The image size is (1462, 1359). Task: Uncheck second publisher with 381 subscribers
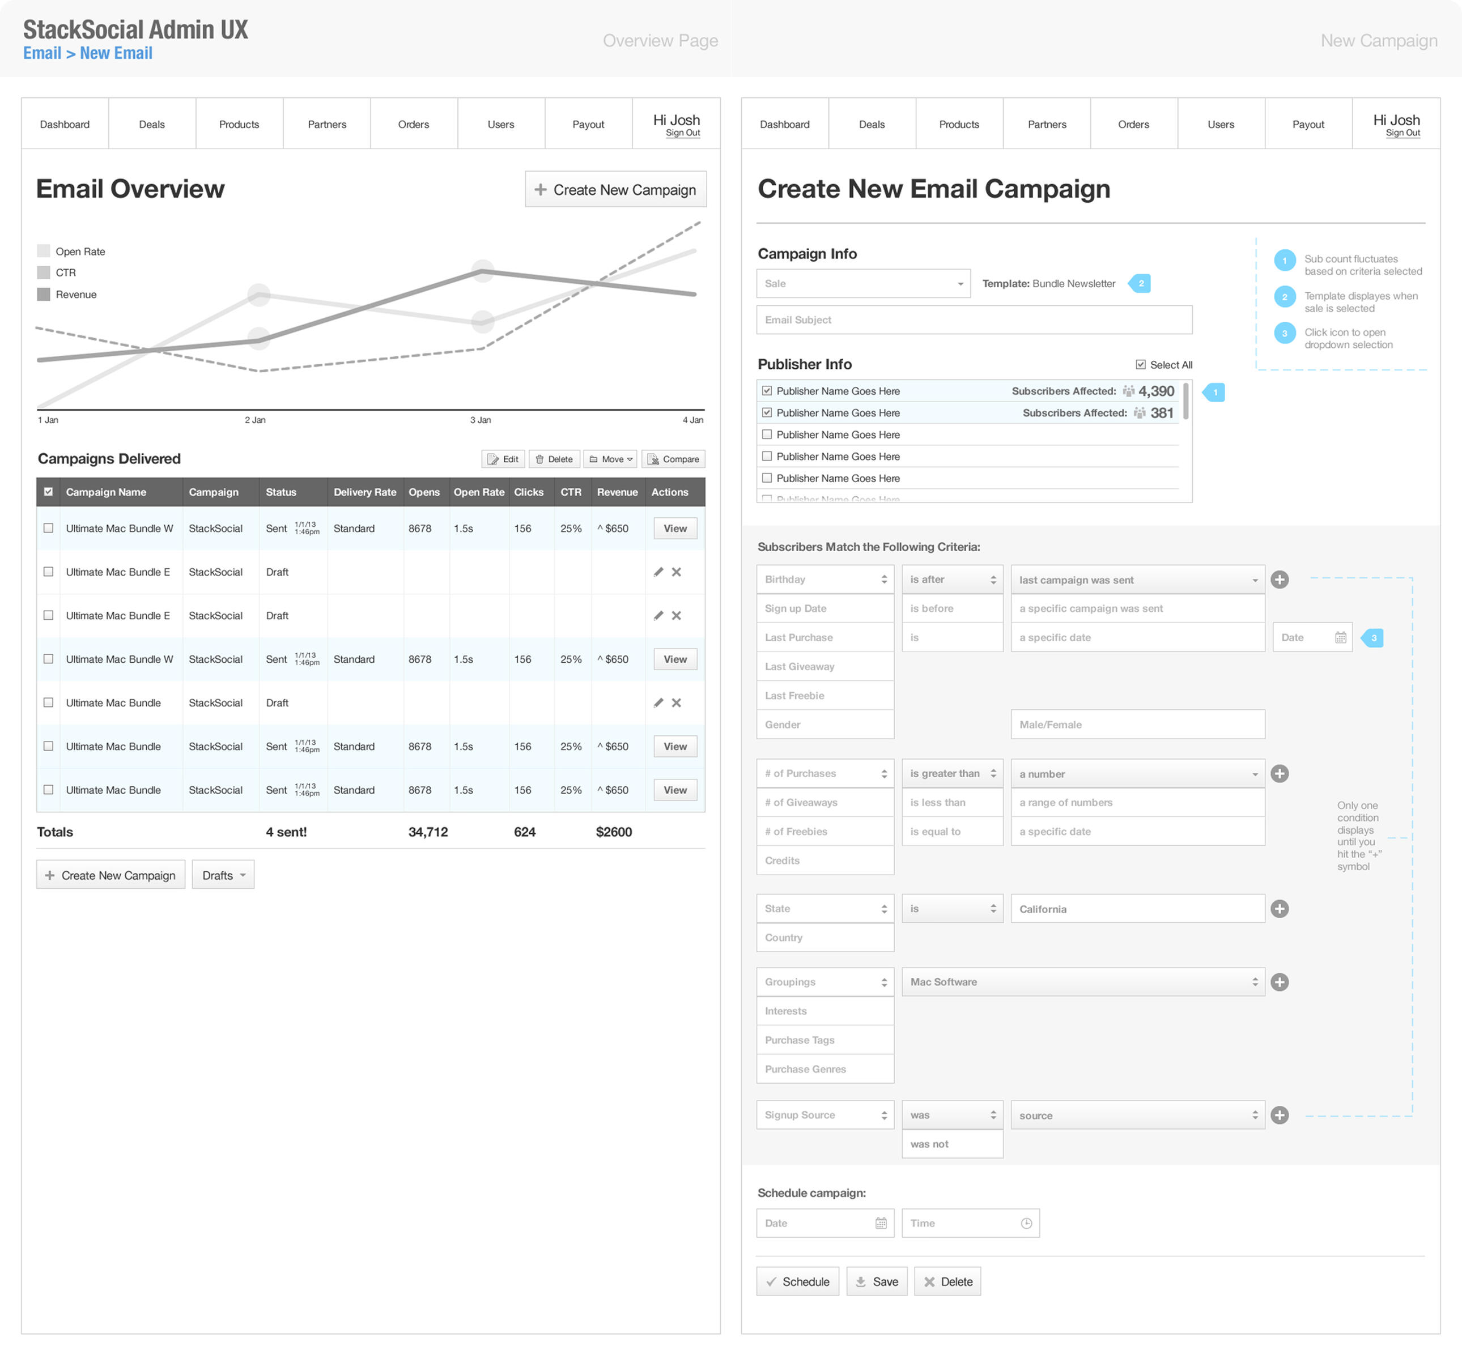(767, 413)
